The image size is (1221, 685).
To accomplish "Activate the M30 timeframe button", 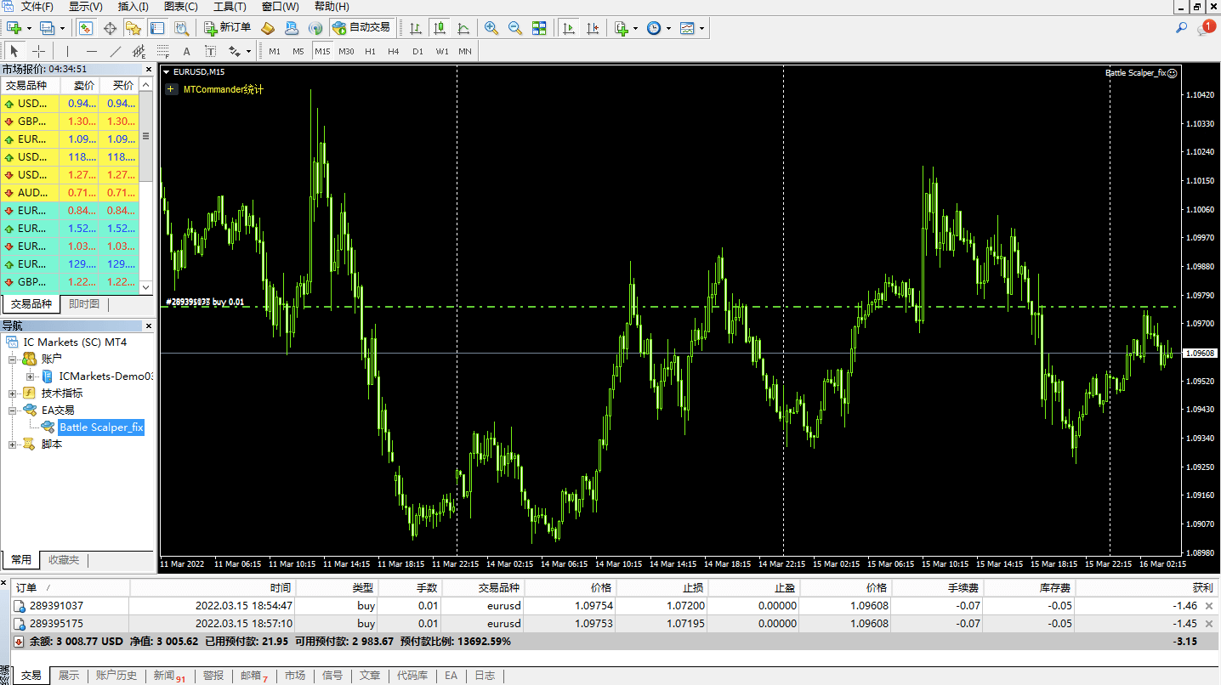I will (x=346, y=50).
